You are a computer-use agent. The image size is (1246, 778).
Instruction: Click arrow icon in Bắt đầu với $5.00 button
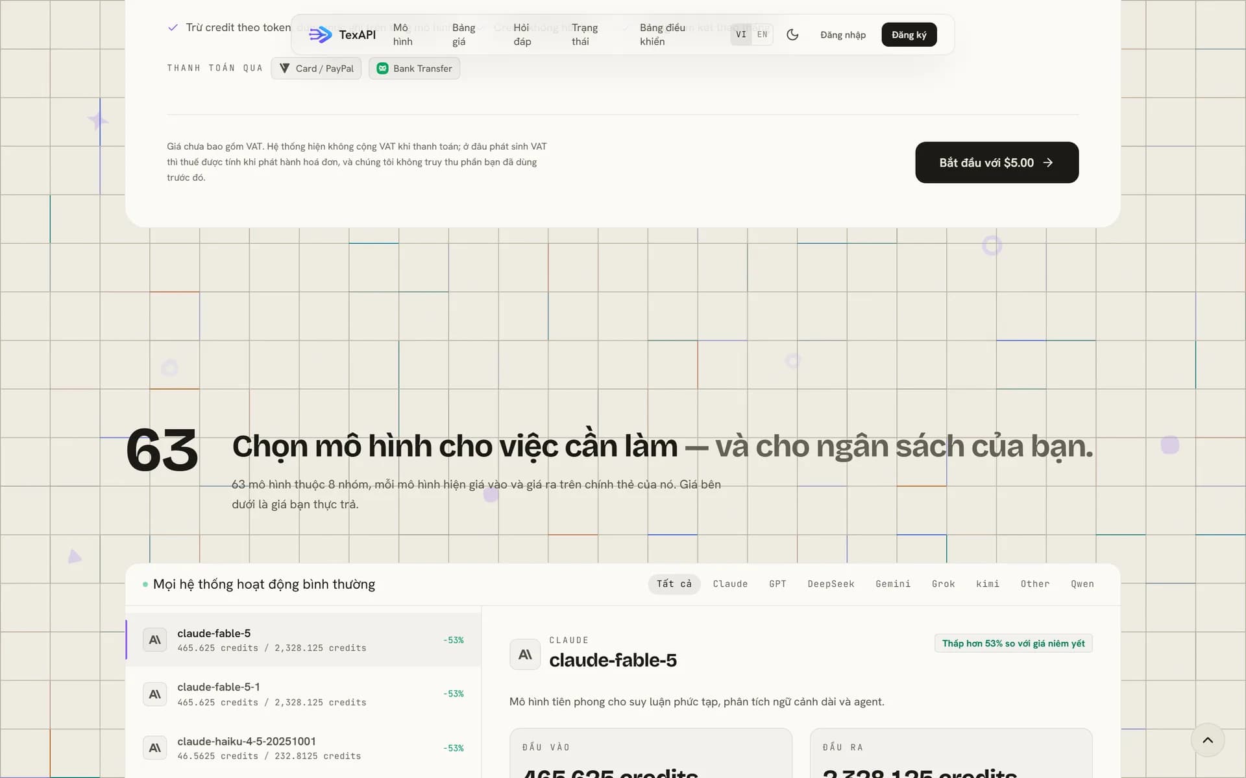1047,163
